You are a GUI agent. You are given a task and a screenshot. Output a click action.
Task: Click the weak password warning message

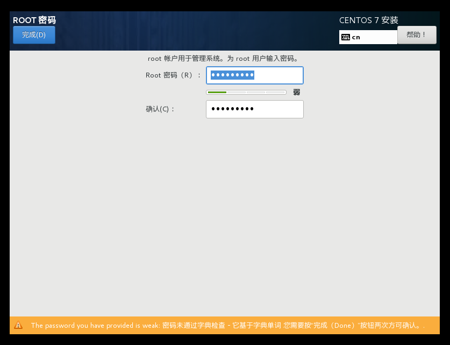pyautogui.click(x=227, y=326)
